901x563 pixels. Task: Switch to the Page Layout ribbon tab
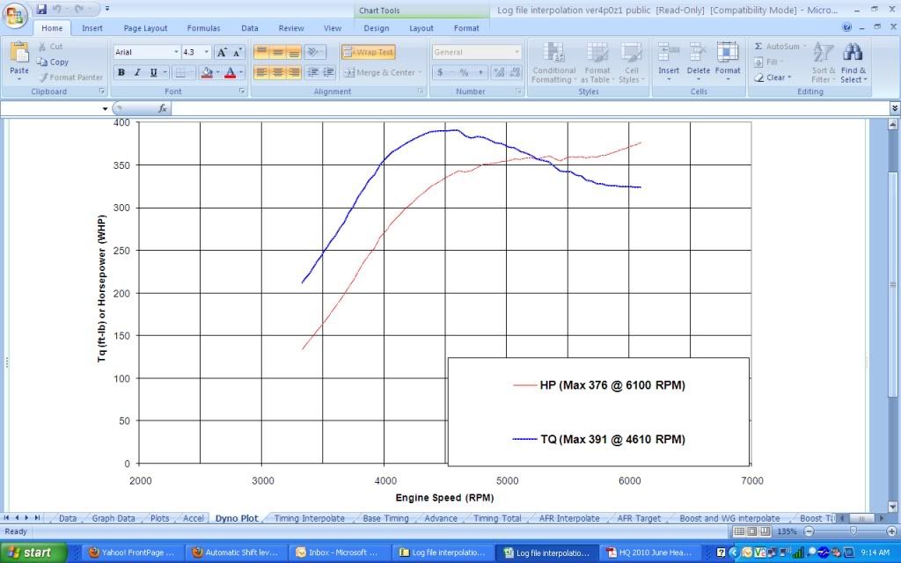145,28
